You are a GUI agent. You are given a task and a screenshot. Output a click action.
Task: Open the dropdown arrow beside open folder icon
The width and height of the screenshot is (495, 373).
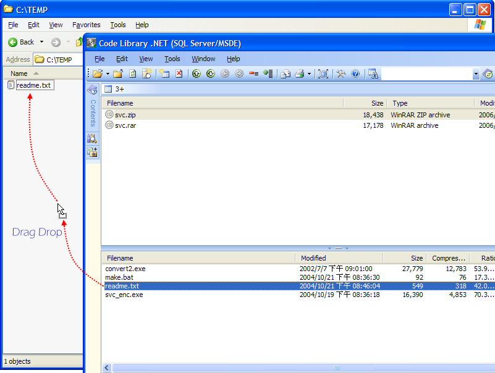coord(108,74)
